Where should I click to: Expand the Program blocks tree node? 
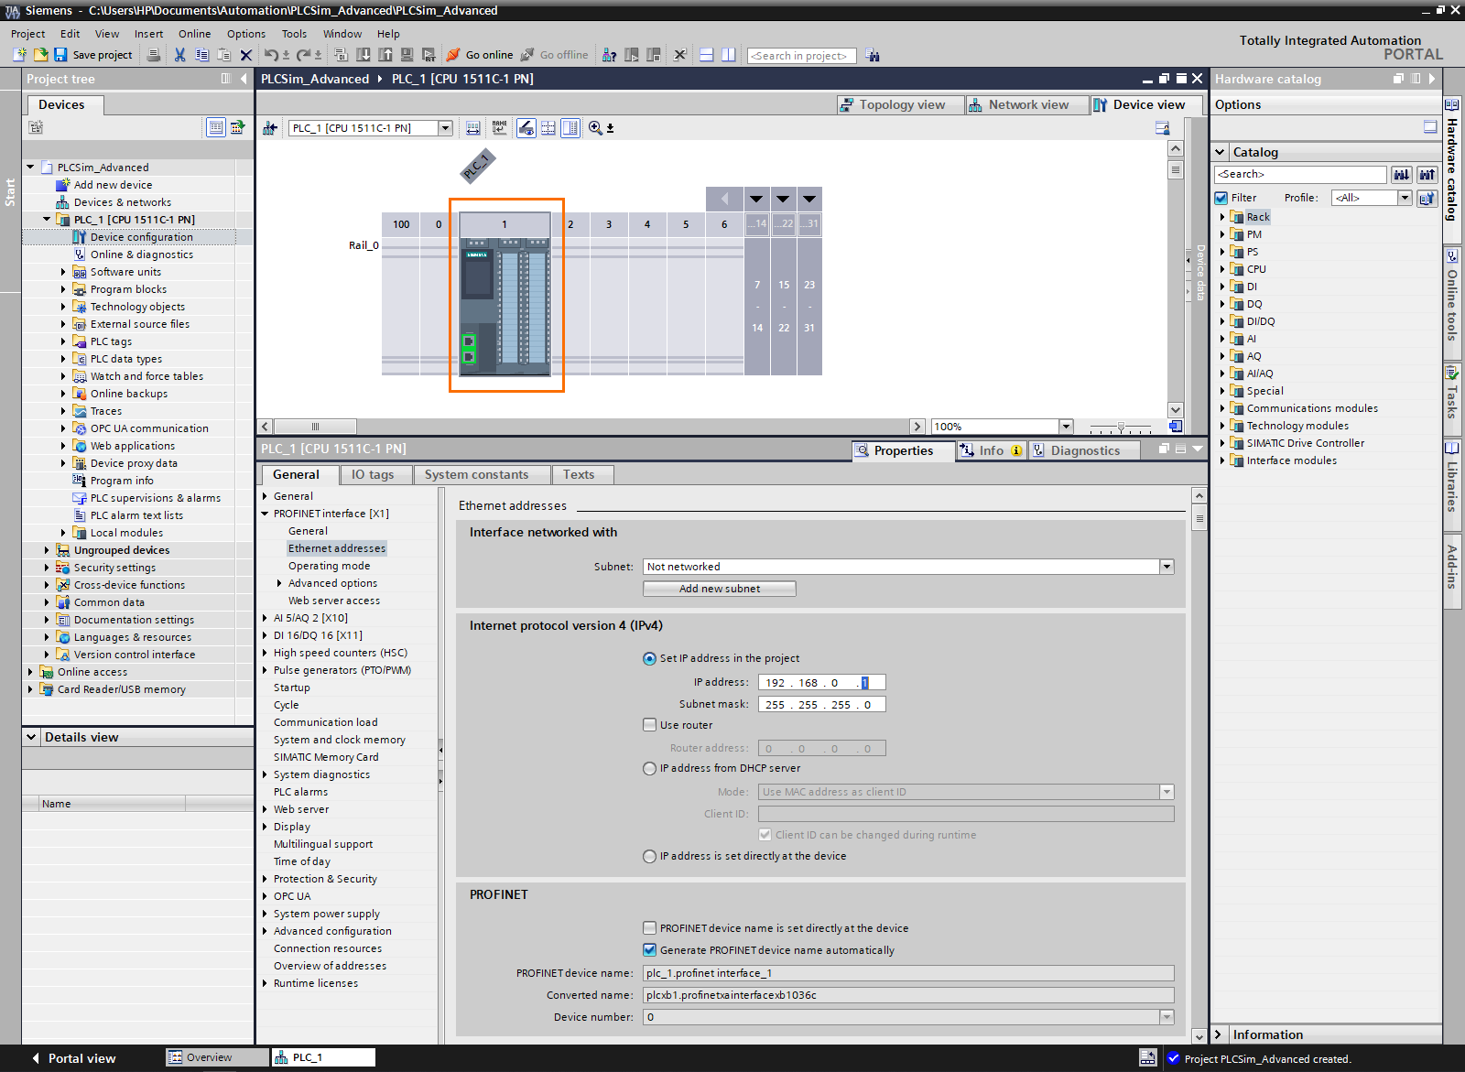(63, 289)
